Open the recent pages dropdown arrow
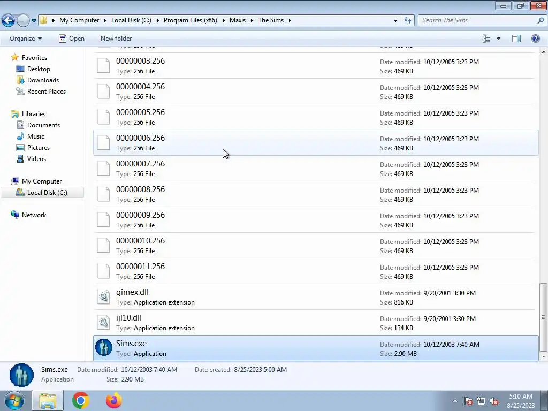 point(34,21)
